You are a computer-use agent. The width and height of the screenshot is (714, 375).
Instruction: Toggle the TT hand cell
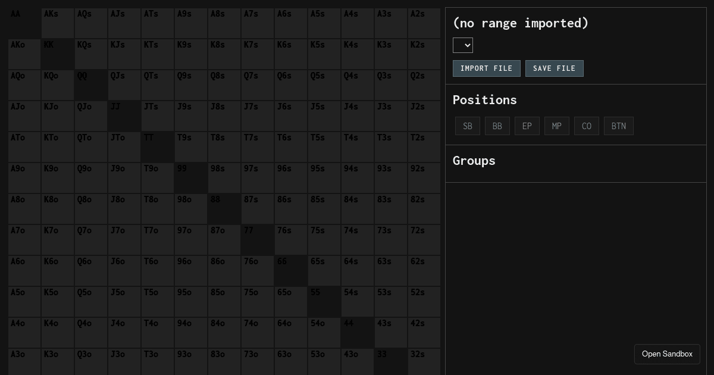pyautogui.click(x=157, y=146)
